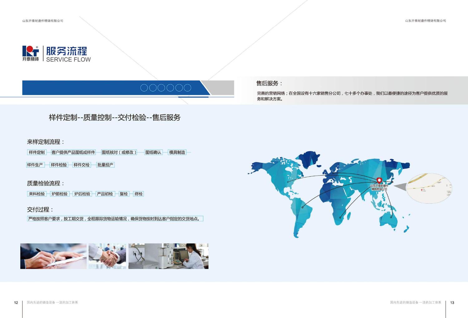
Task: Click the 批量投产 step box
Action: pyautogui.click(x=105, y=165)
